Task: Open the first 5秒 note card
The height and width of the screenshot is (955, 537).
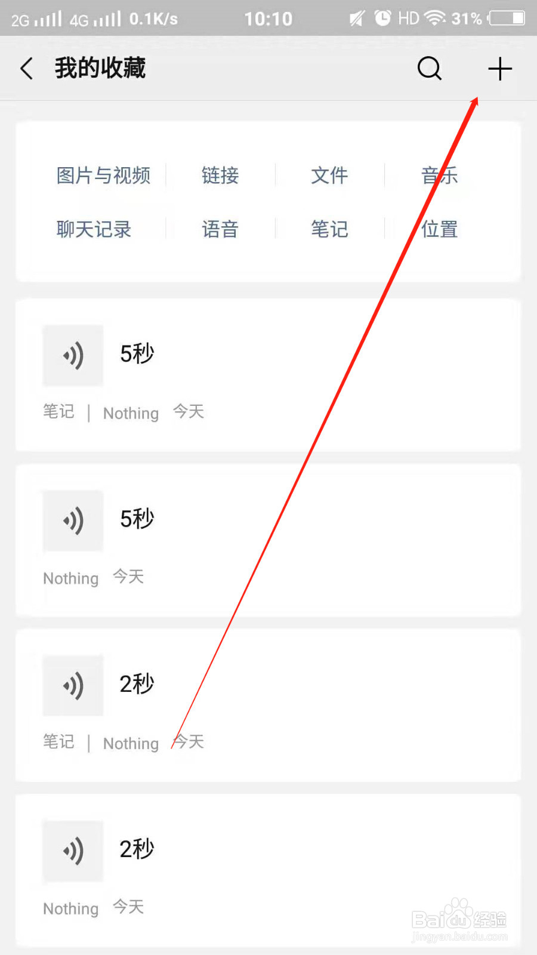Action: click(x=268, y=375)
